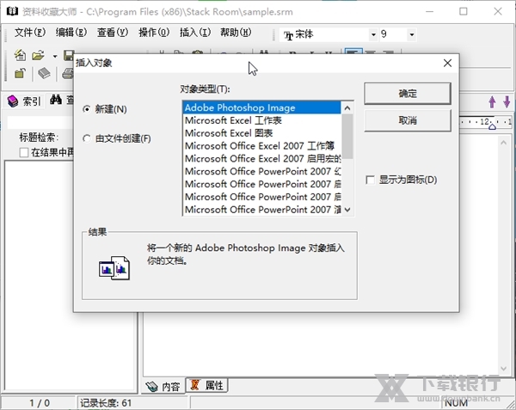Click the 1 / 0 status bar counter
This screenshot has height=410, width=516.
[40, 403]
